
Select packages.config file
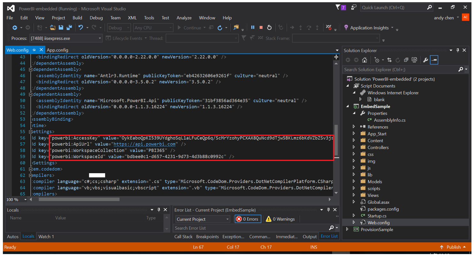click(383, 209)
